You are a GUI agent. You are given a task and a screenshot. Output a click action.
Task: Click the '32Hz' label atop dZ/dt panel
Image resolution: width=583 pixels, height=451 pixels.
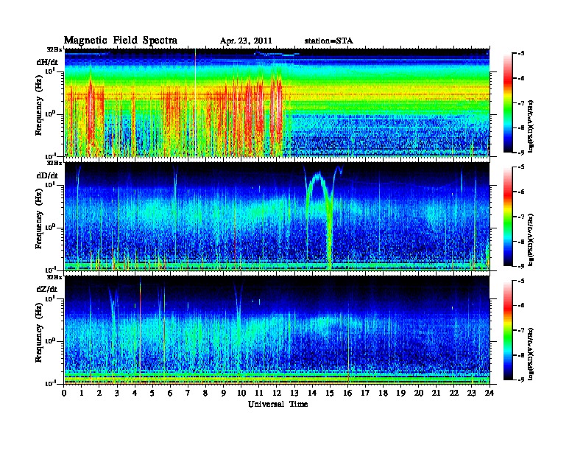54,277
